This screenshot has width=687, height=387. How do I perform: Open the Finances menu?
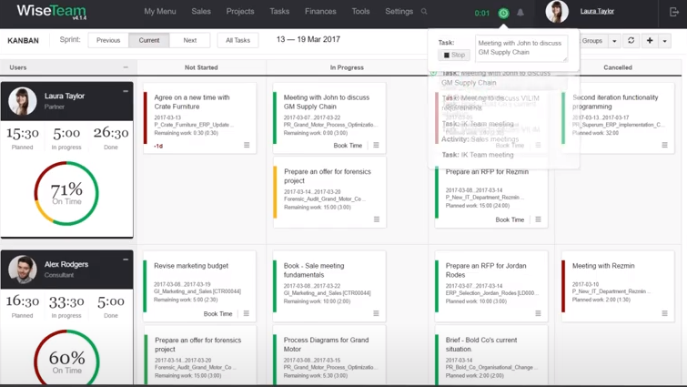pyautogui.click(x=320, y=12)
